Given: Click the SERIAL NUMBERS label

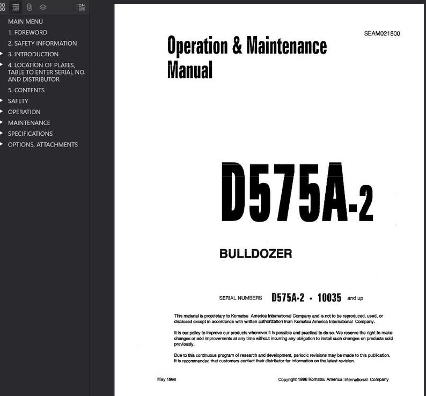Looking at the screenshot, I should coord(240,298).
